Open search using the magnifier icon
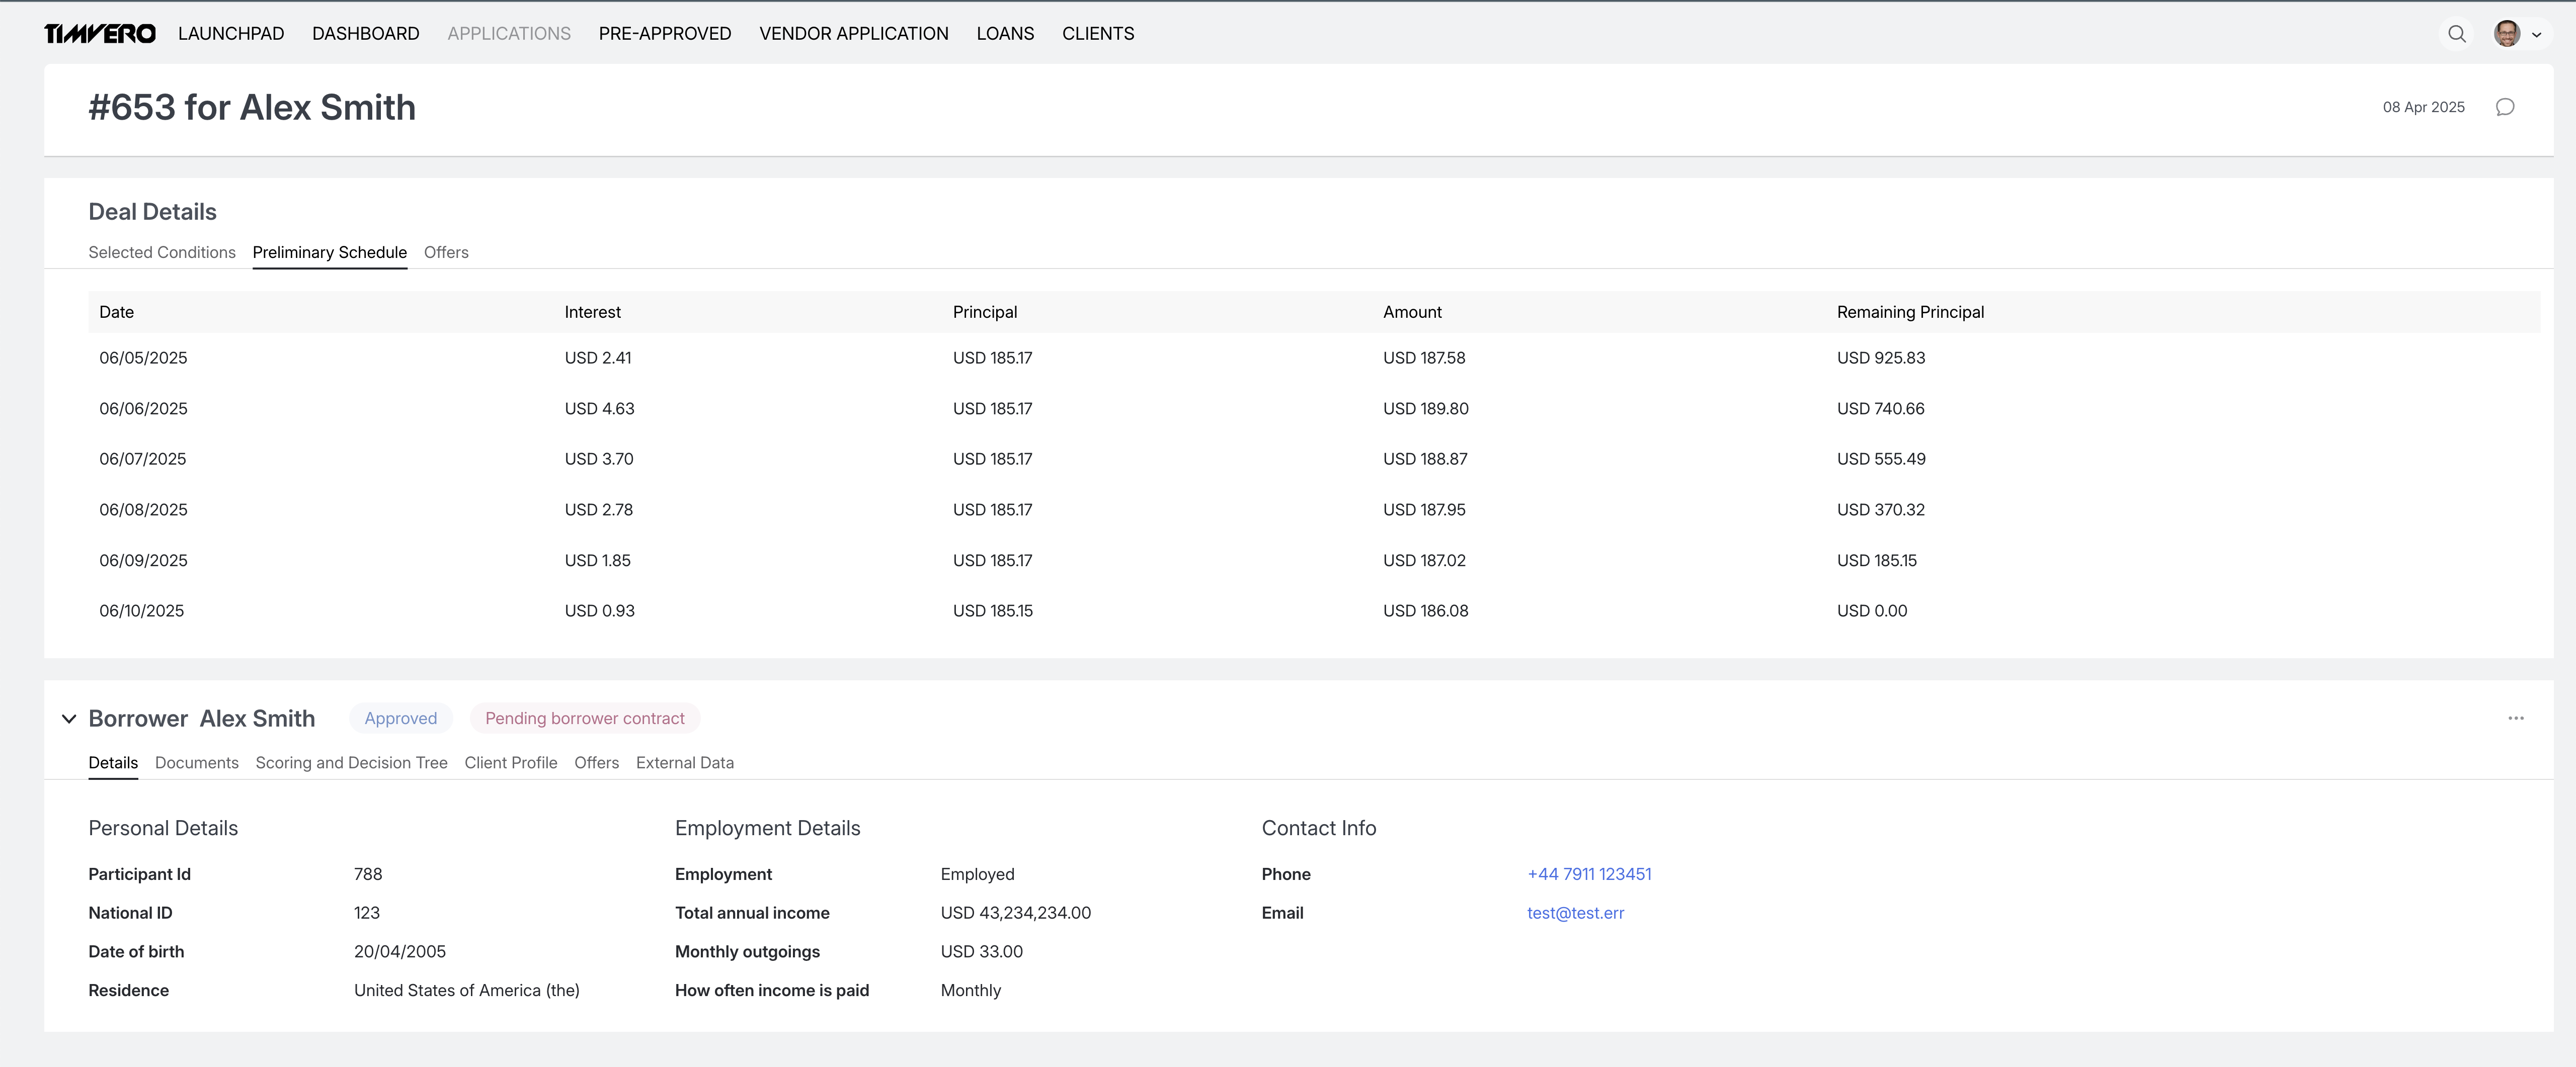 (2457, 33)
